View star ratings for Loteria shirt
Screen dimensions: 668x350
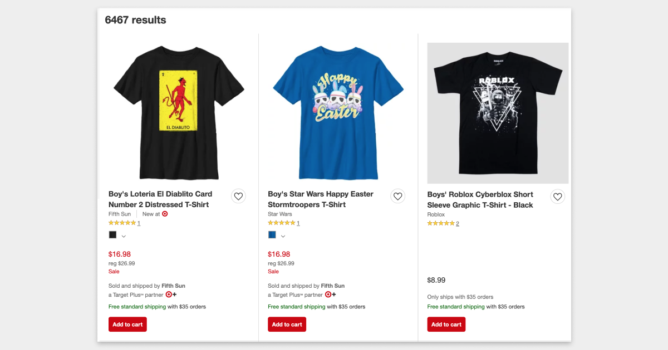point(122,223)
